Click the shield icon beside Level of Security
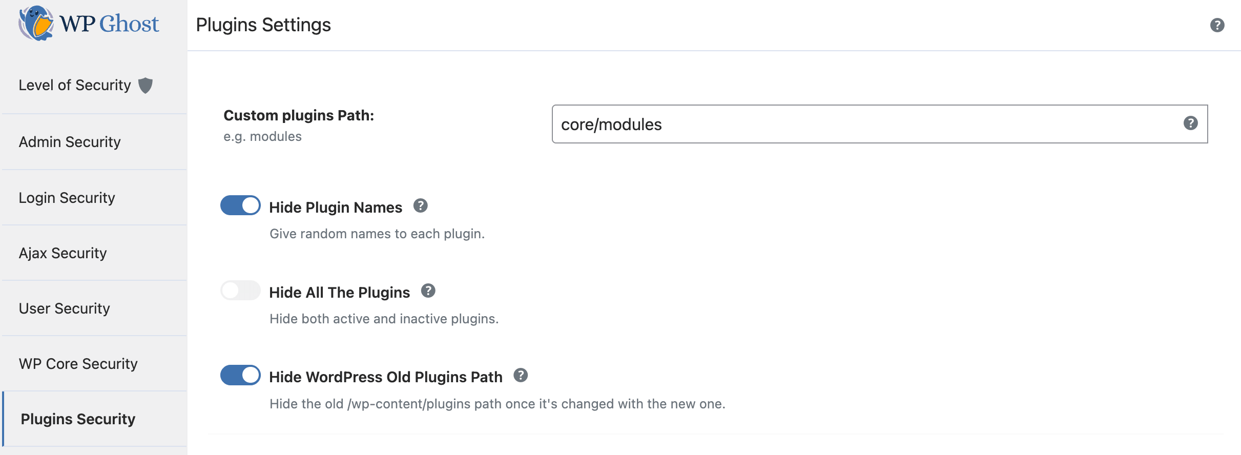This screenshot has width=1241, height=455. tap(147, 85)
